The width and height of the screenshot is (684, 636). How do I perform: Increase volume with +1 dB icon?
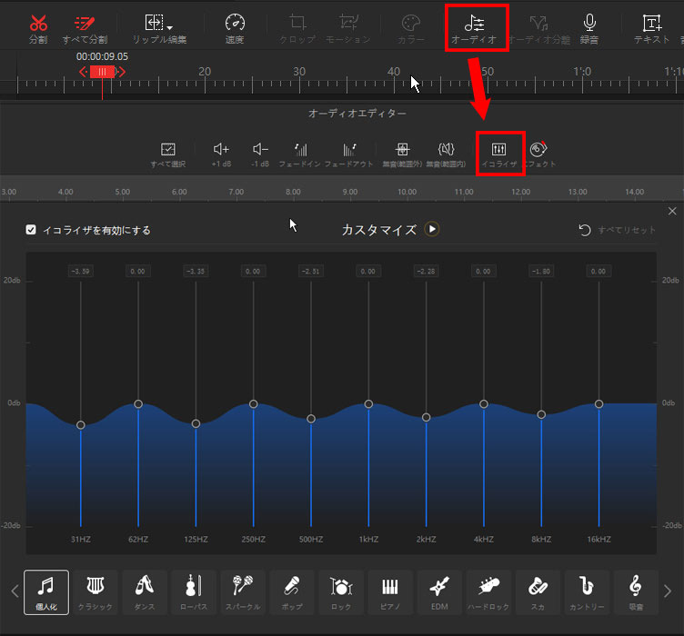[221, 153]
